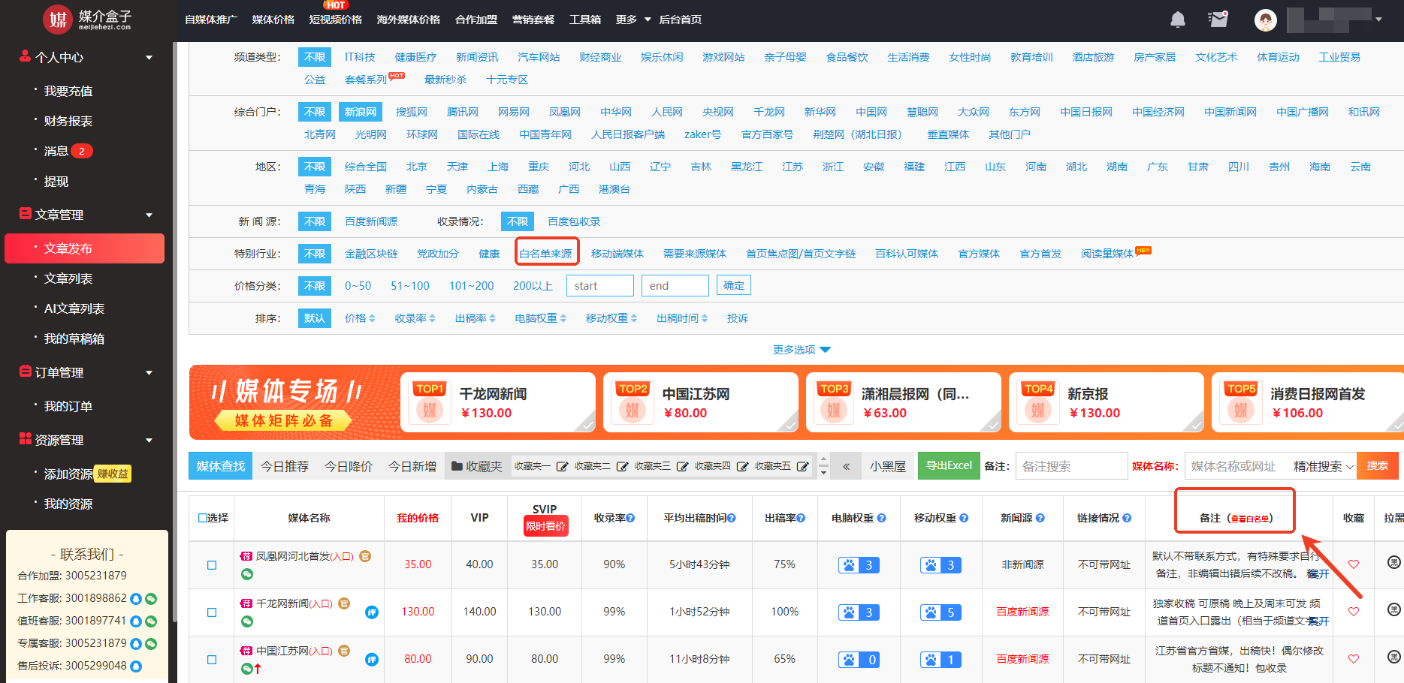Favorite 凤凰网河北首发 with heart icon

coord(1354,564)
